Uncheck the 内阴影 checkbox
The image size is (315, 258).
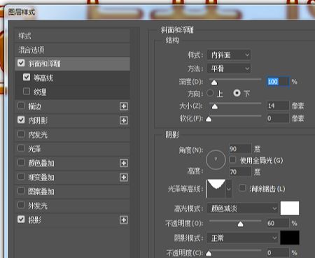pos(21,120)
